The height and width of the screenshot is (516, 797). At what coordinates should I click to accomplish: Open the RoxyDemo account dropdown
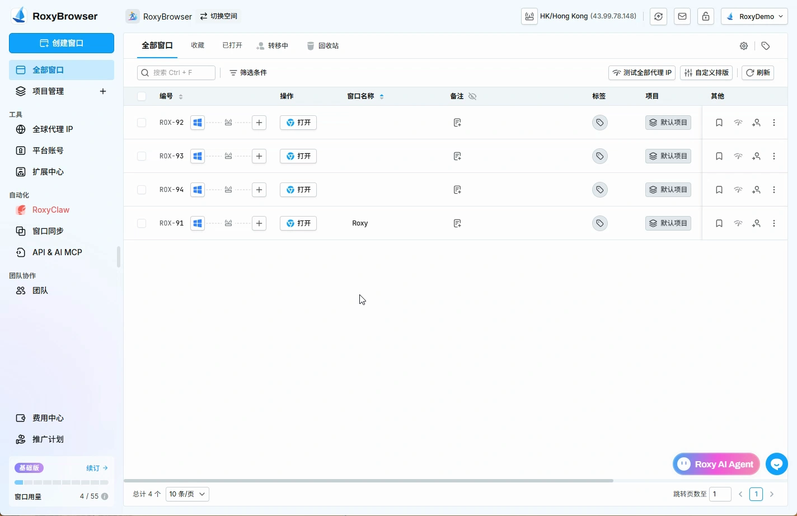pos(754,16)
